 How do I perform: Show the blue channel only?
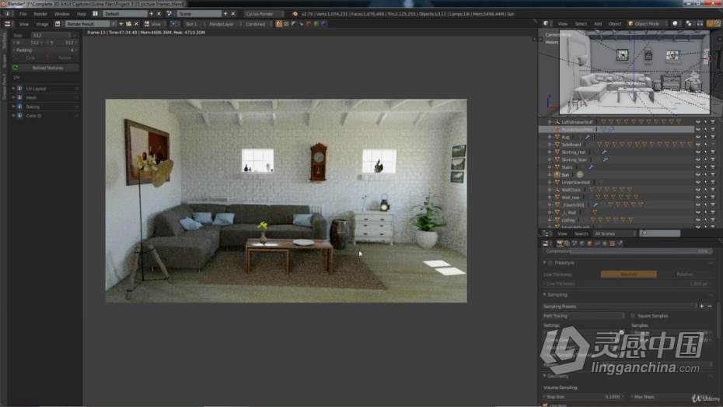pyautogui.click(x=324, y=24)
